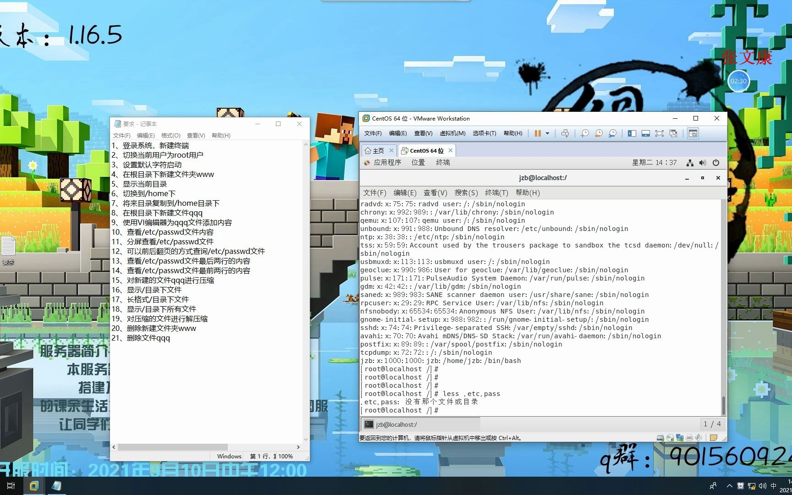
Task: Open Notepad 帮助(H) menu
Action: [221, 136]
